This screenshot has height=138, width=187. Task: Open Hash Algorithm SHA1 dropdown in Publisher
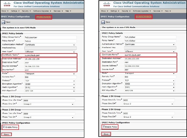pos(50,87)
